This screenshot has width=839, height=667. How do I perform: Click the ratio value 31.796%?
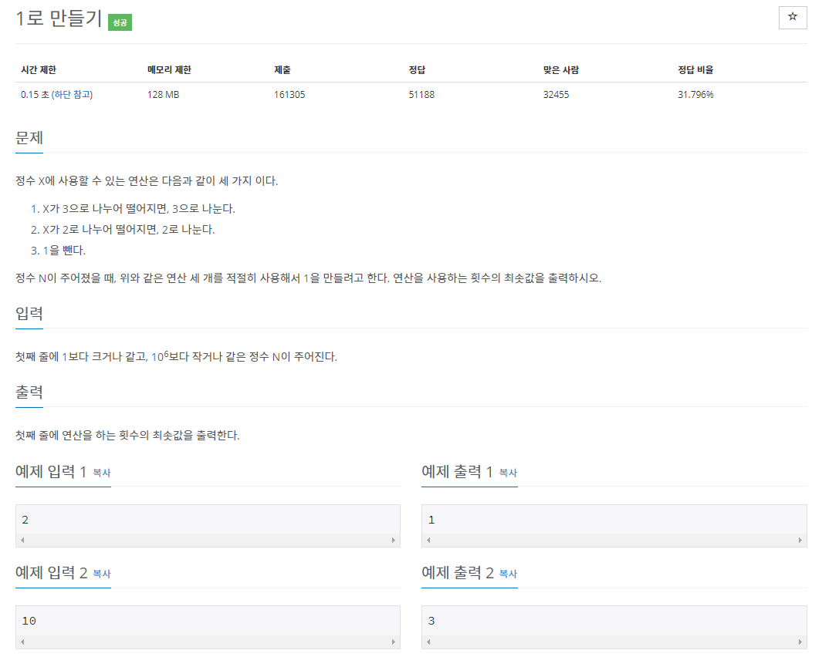[x=695, y=95]
